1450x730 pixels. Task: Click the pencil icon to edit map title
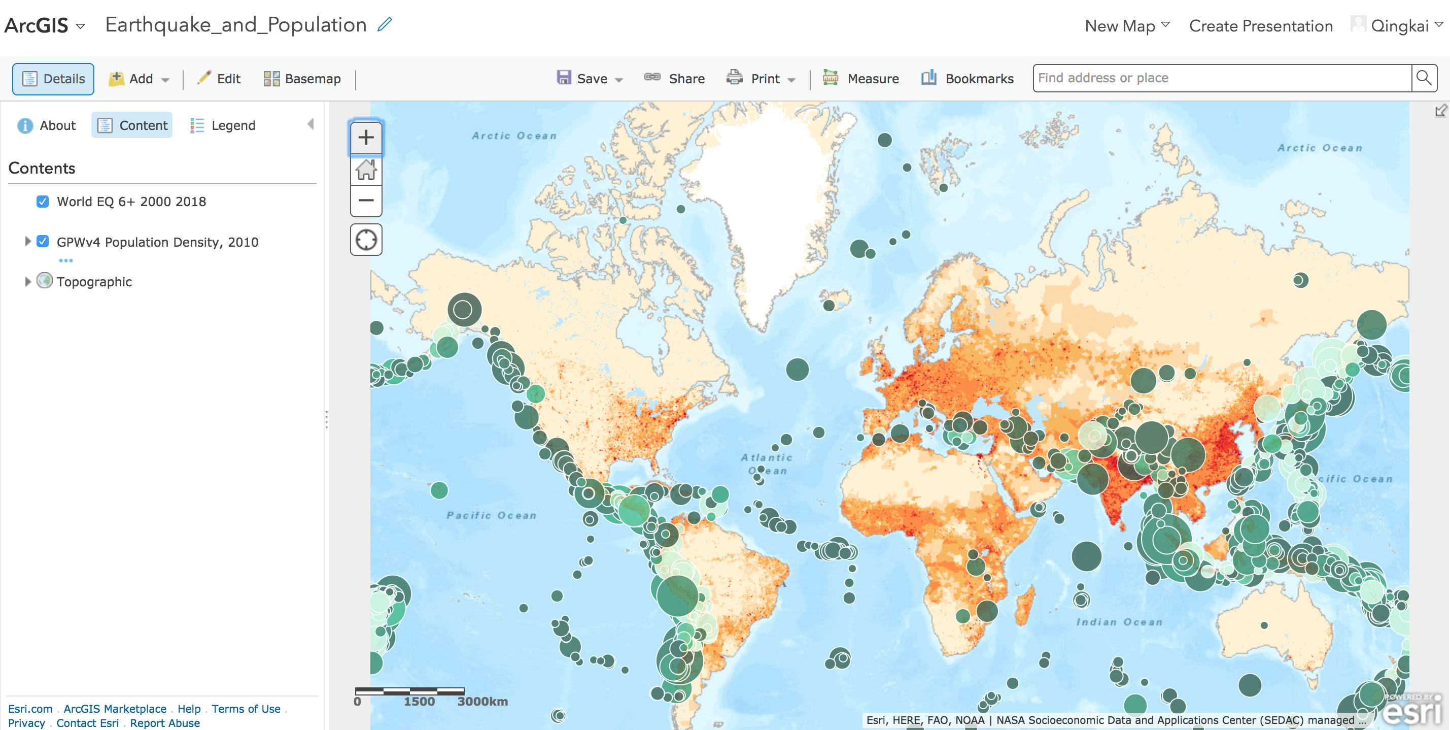coord(385,25)
